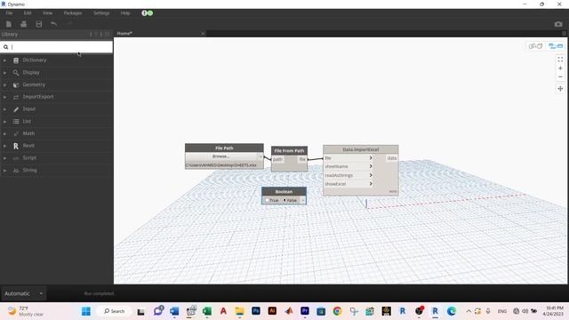569x320 pixels.
Task: Open Premiere Pro from the taskbar
Action: point(305,311)
